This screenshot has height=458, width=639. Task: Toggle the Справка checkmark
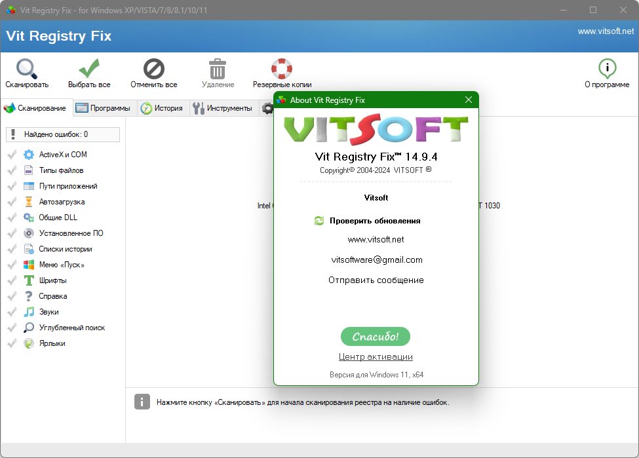pos(12,296)
